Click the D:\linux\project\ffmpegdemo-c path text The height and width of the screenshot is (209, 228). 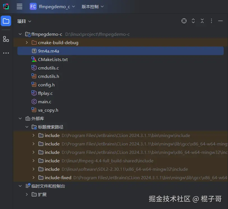97,34
